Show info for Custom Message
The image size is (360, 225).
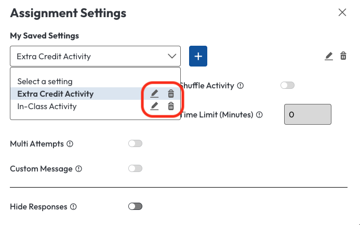79,169
